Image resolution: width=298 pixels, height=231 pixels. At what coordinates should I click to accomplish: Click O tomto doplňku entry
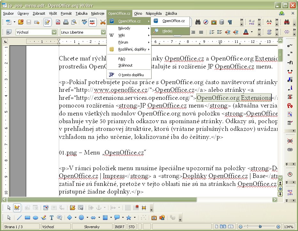(129, 75)
